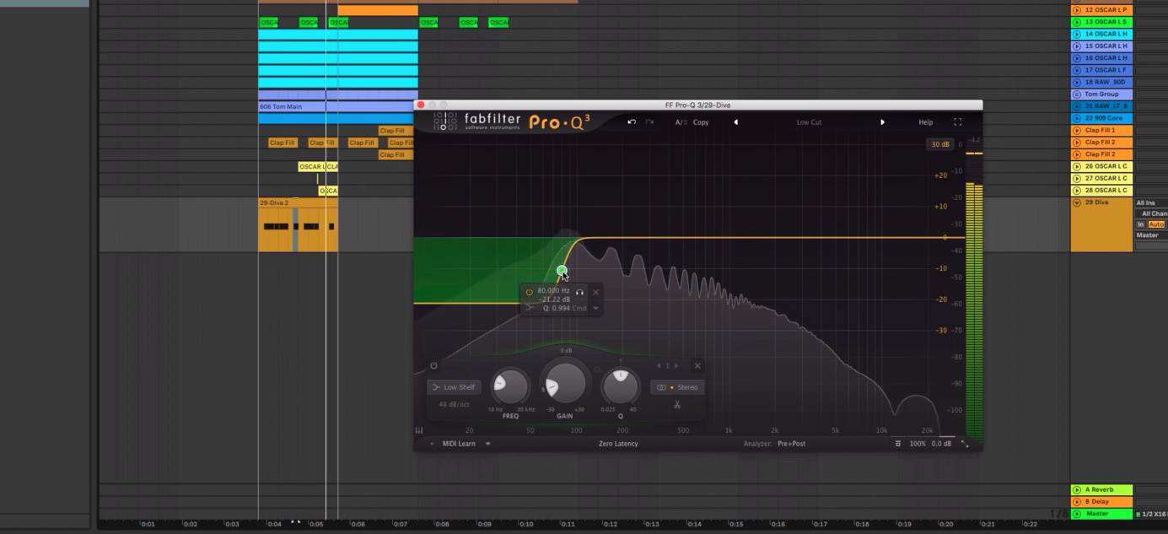
Task: Click the Q: 0.994 value in the tooltip
Action: click(556, 308)
